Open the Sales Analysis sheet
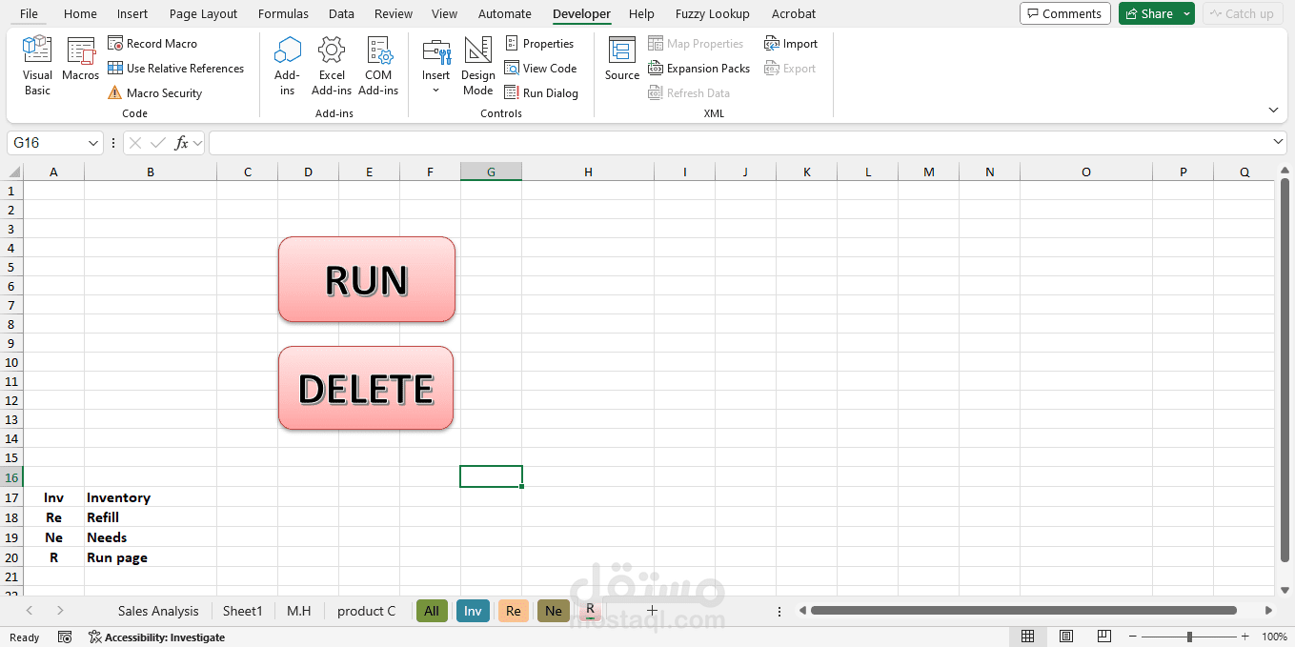This screenshot has width=1295, height=647. point(158,611)
